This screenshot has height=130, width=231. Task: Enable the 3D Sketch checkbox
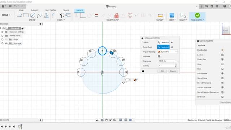coord(222,97)
